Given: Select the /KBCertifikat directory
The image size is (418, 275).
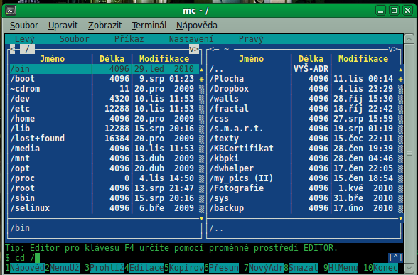Looking at the screenshot, I should 304,149.
